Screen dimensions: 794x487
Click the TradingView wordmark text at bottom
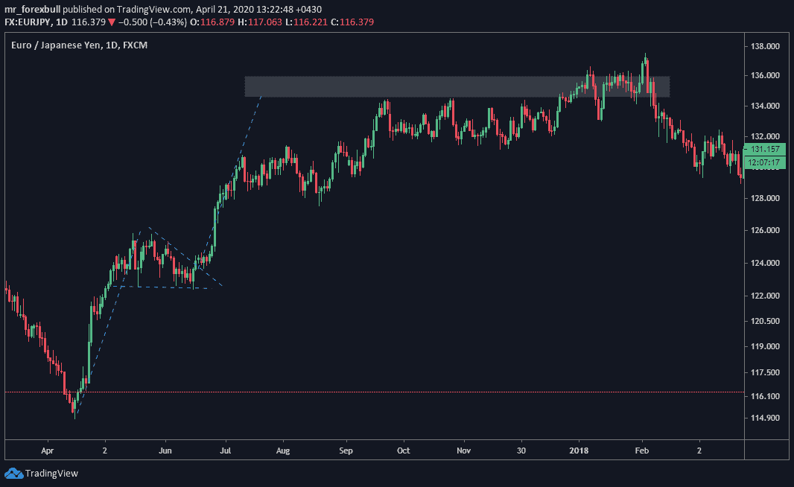51,473
